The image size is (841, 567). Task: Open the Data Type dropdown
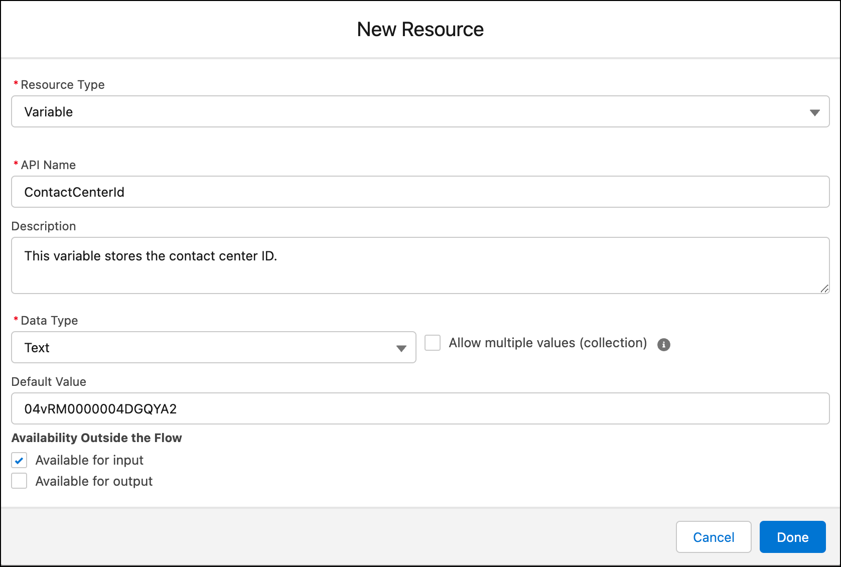click(213, 347)
